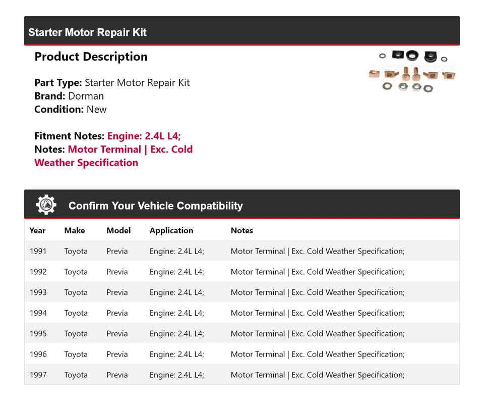Click Engine: 2.4L L4; in the 1997 row
484x401 pixels.
(x=177, y=375)
